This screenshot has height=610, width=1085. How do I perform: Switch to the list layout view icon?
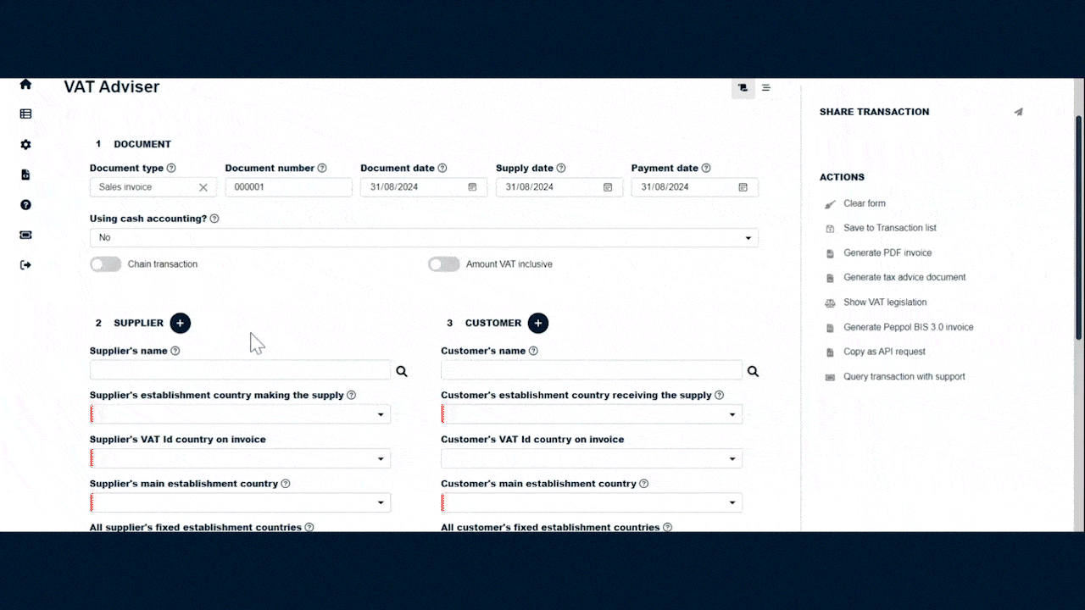pos(766,87)
